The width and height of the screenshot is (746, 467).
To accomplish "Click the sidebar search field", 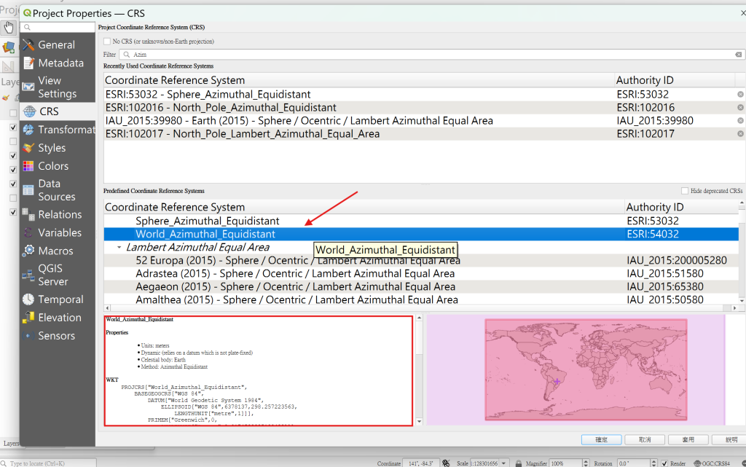I will [58, 27].
